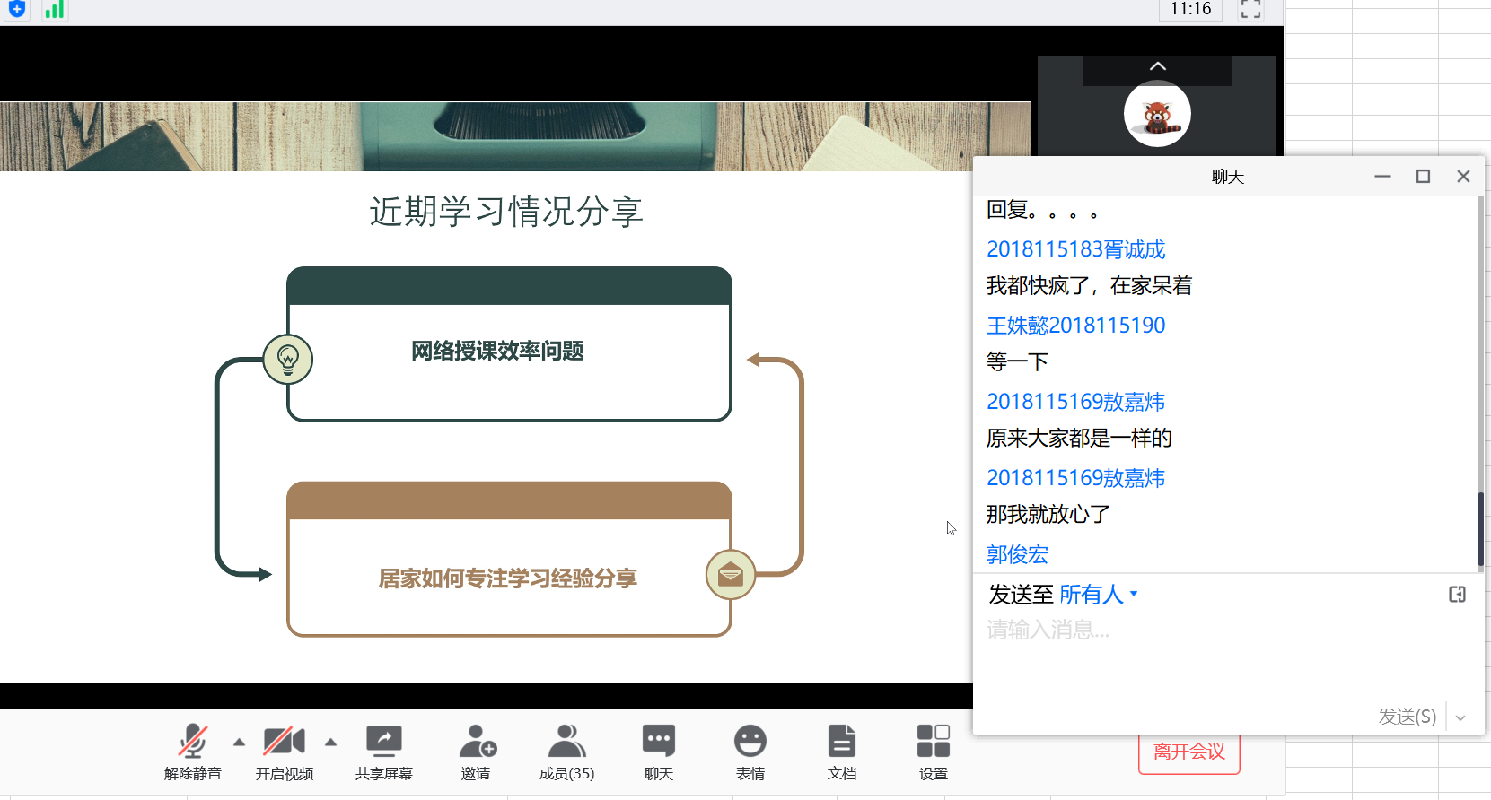1491x800 pixels.
Task: Open the 所有人 recipient dropdown
Action: pos(1098,595)
